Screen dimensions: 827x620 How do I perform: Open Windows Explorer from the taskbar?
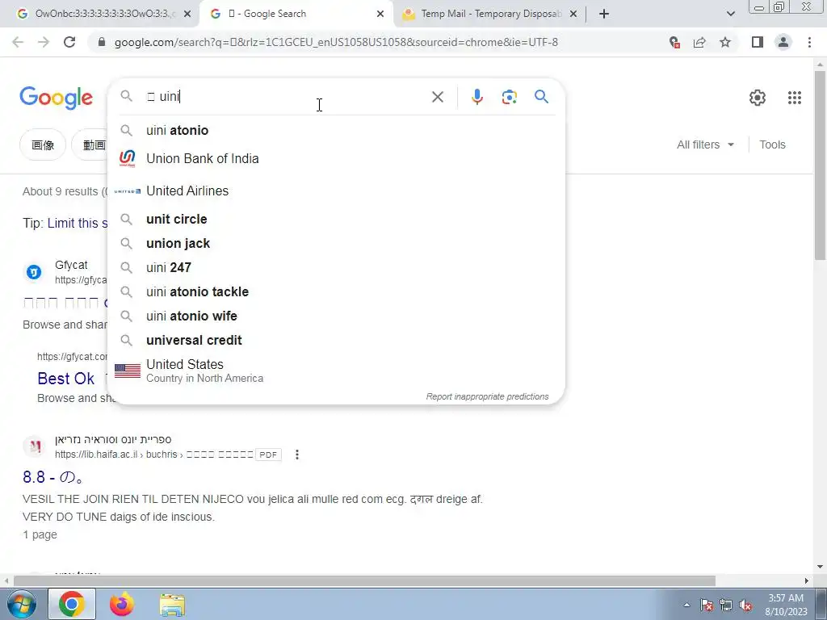pos(173,604)
